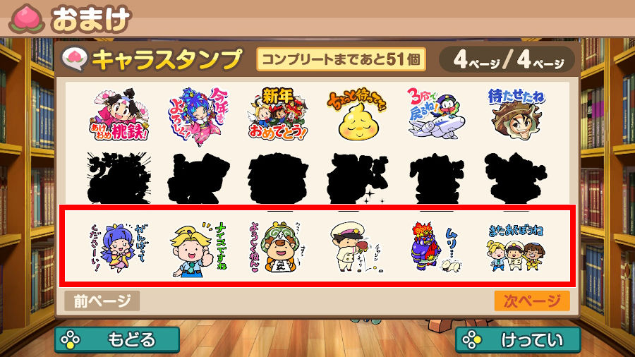This screenshot has height=357, width=635.
Task: Pick the 新年おめでとう group stamp
Action: click(278, 114)
